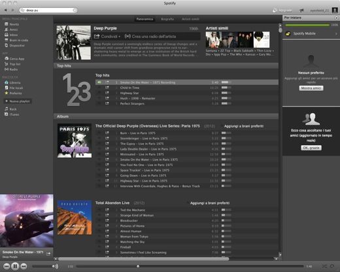The width and height of the screenshot is (340, 272).
Task: Share the now playing track
Action: pos(48,254)
